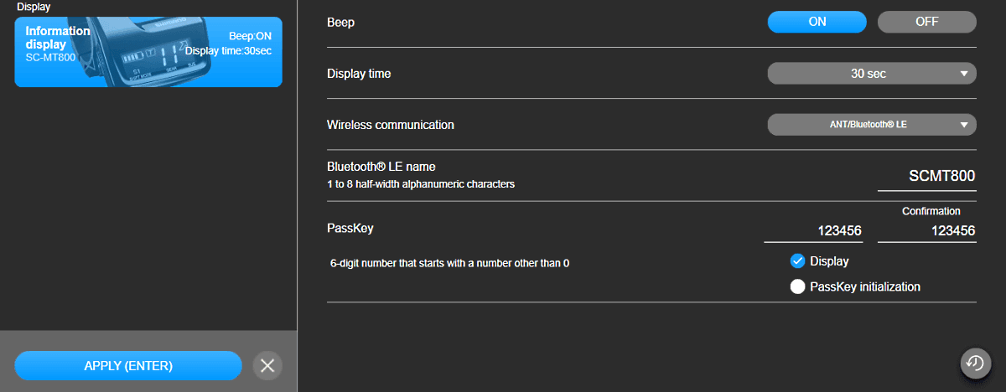The width and height of the screenshot is (1006, 392).
Task: Enable PassKey initialization option
Action: point(798,286)
